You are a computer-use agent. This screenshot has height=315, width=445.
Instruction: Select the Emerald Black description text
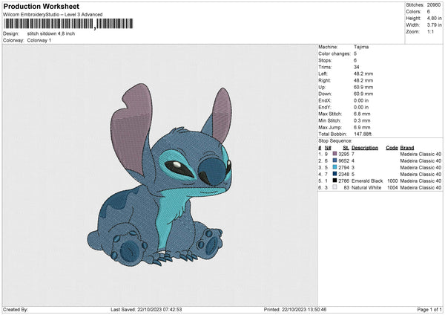(366, 181)
